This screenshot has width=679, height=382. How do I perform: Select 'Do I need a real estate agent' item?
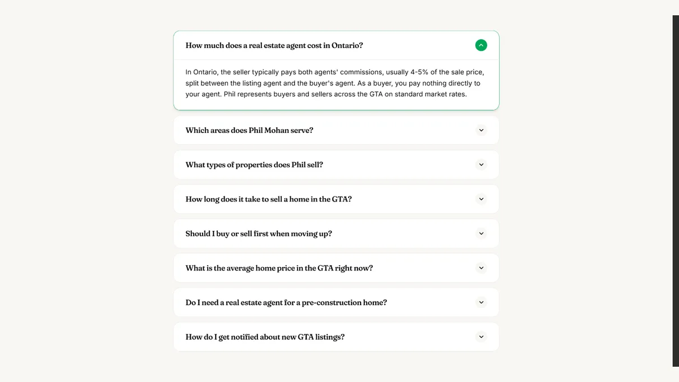pyautogui.click(x=286, y=303)
